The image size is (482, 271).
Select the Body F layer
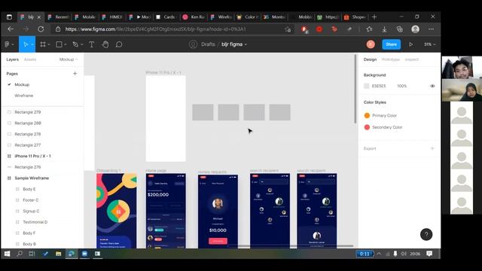pyautogui.click(x=29, y=233)
